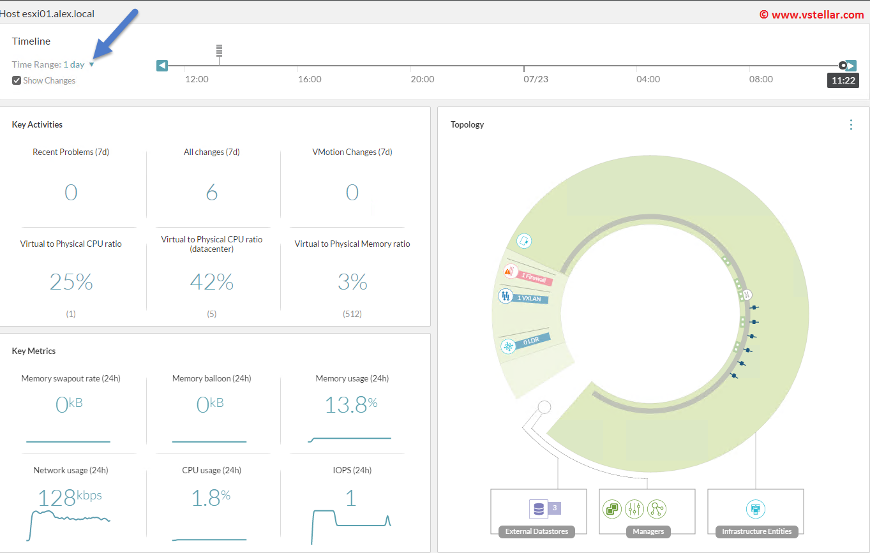The width and height of the screenshot is (870, 553).
Task: Click the green vCenter manager icon
Action: click(x=612, y=509)
